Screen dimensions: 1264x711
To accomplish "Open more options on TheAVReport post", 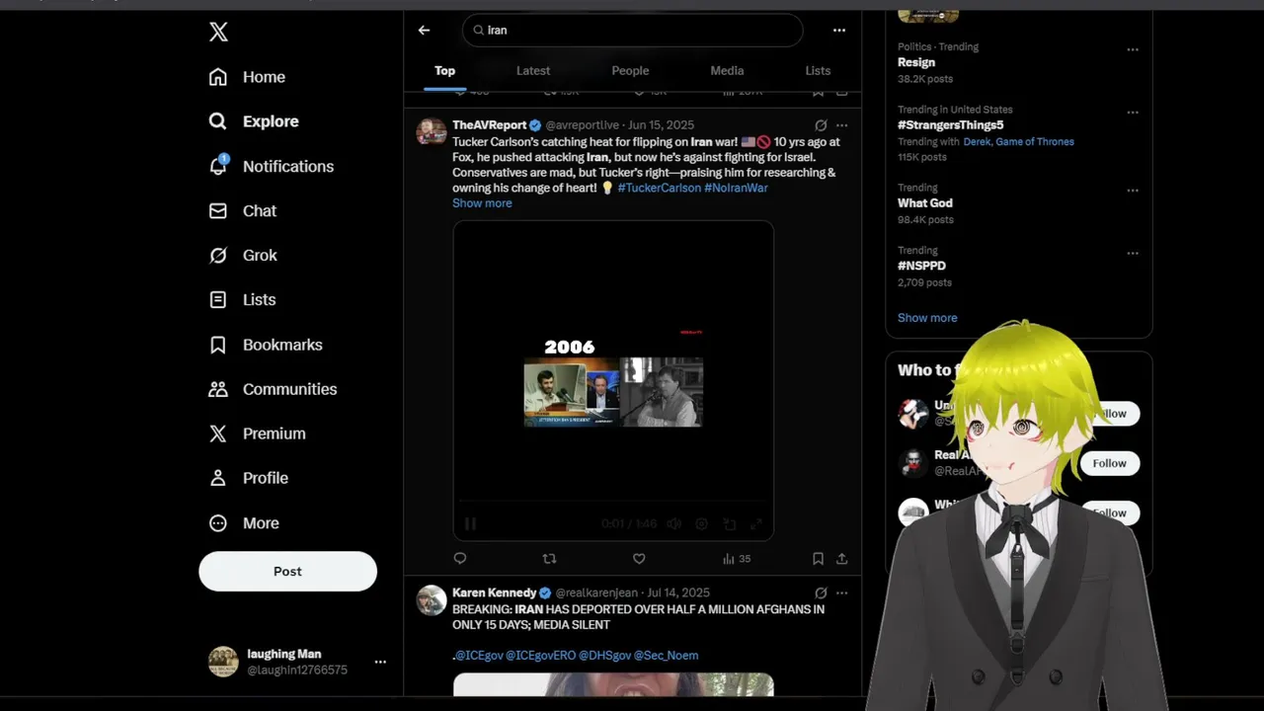I will coord(841,125).
